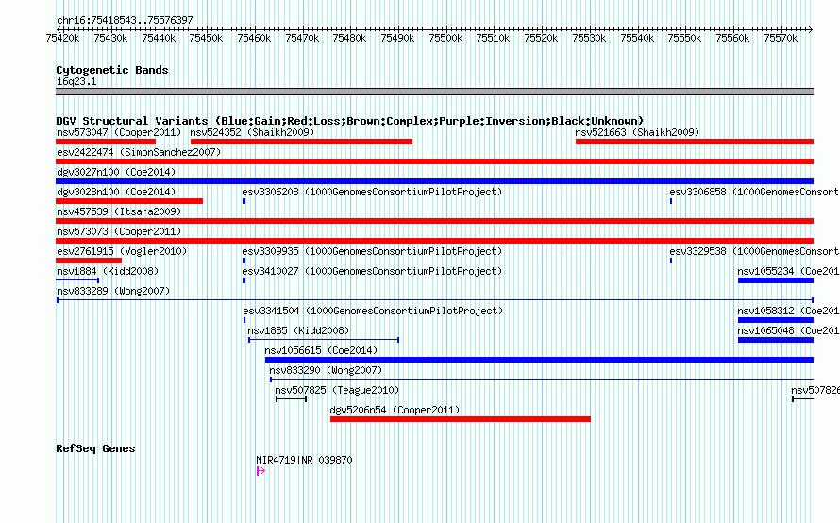Click the DGV Structural Variants track heading

tap(350, 121)
